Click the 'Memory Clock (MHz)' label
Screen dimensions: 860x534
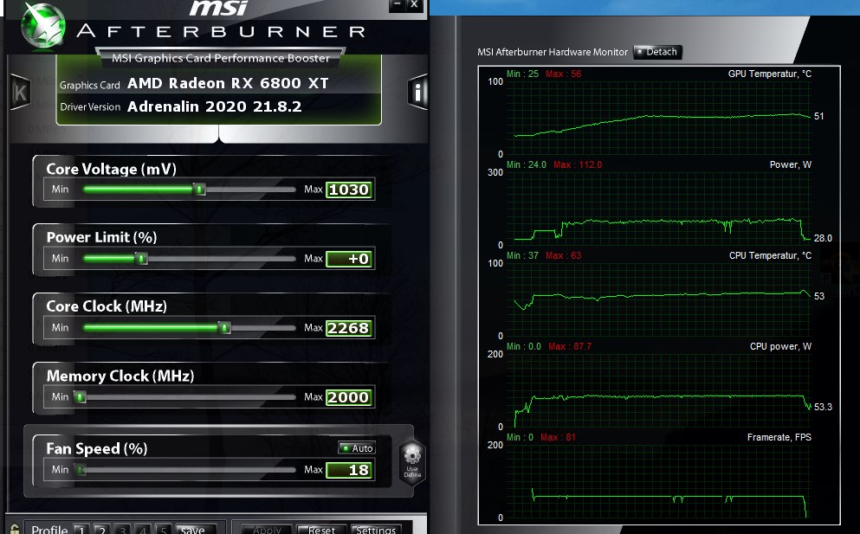pyautogui.click(x=120, y=376)
